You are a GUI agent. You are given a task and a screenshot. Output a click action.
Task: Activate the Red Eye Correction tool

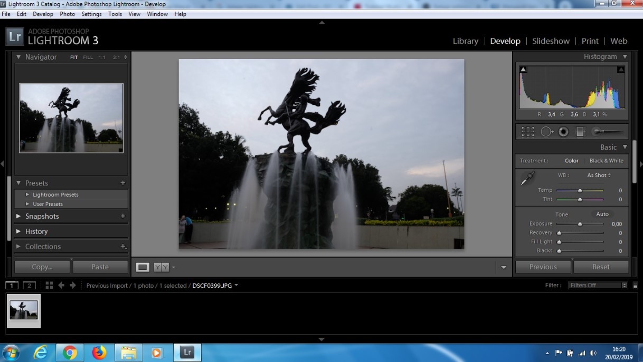point(563,132)
